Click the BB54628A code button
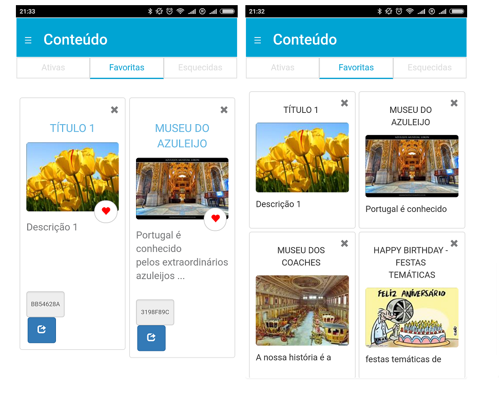 point(45,304)
